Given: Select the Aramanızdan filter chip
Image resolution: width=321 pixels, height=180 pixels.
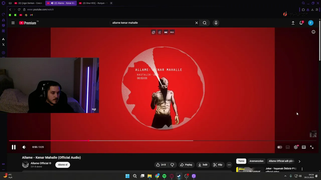Looking at the screenshot, I should pos(256,161).
